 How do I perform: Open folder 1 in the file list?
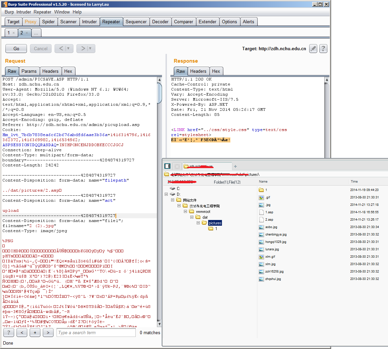pyautogui.click(x=261, y=190)
